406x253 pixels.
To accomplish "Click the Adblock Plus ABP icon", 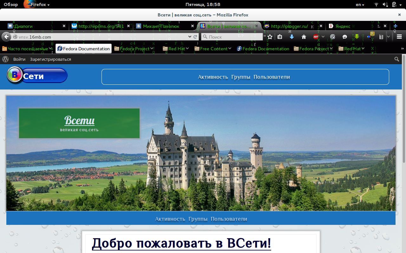I will (x=316, y=37).
